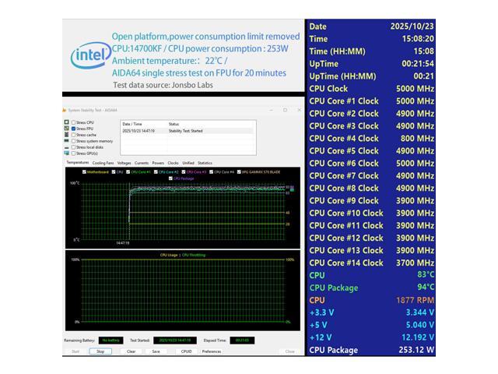Toggle the plain CPU graph checkbox
Viewport: 498px width, 374px height.
[x=114, y=171]
